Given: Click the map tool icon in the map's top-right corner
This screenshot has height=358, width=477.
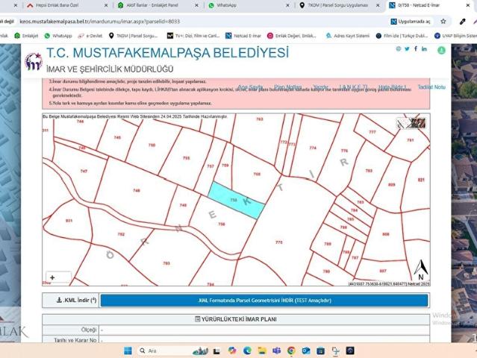Looking at the screenshot, I should (x=413, y=125).
